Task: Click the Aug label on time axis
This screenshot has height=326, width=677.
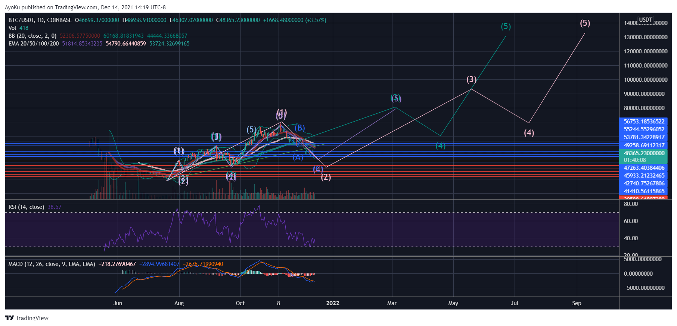Action: tap(179, 303)
